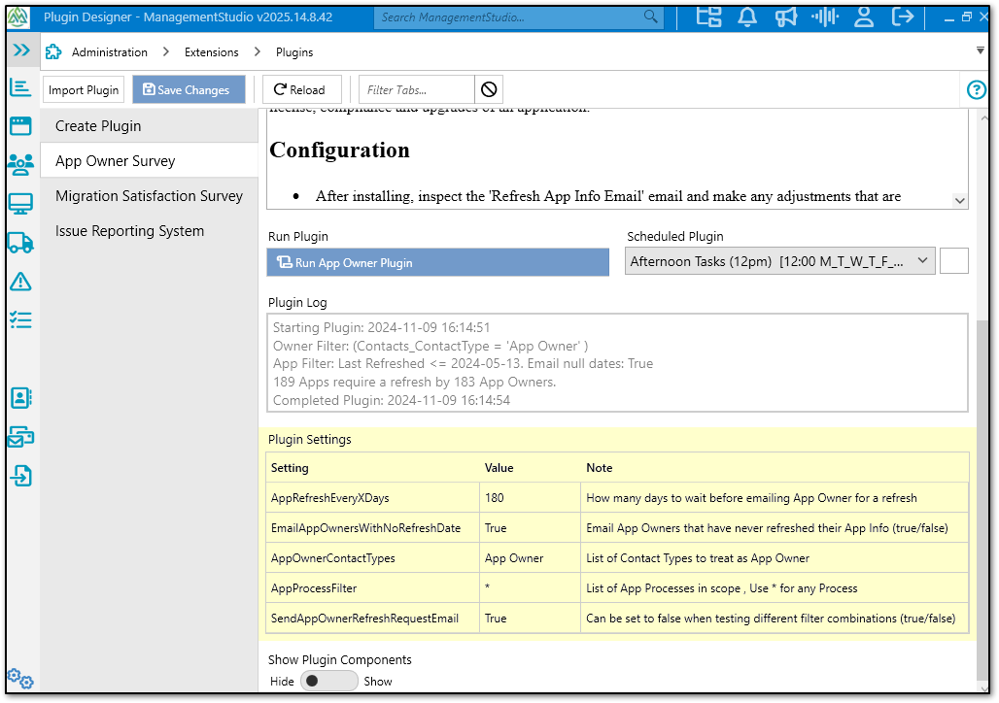Screen dimensions: 999x703
Task: Click the Value column header
Action: pos(499,468)
